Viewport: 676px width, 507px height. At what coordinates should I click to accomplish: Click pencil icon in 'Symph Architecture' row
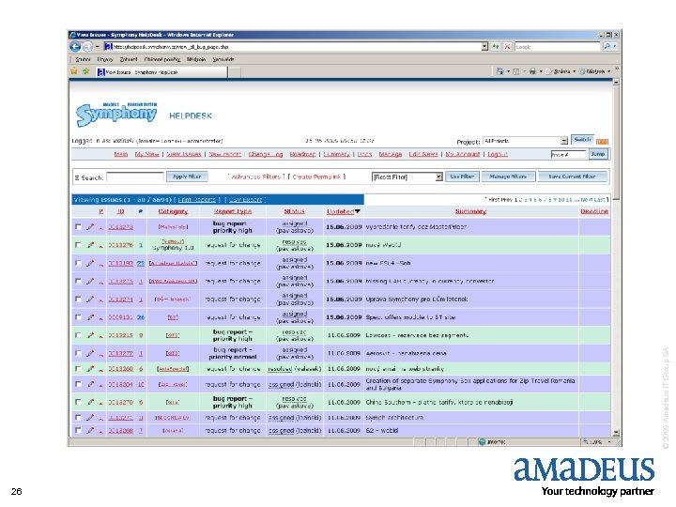pos(90,417)
